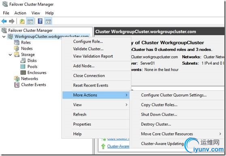The height and width of the screenshot is (156, 226).
Task: Select Cluster Events label in the tree
Action: pos(34,85)
